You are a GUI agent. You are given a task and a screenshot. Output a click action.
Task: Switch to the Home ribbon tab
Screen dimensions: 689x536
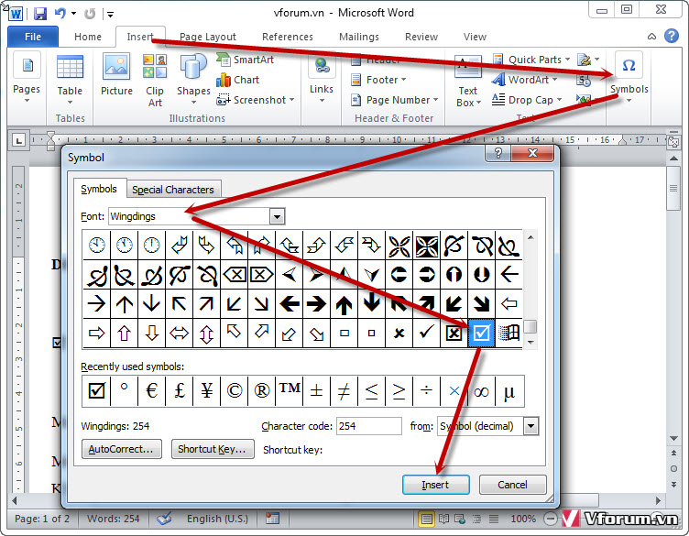pos(87,37)
